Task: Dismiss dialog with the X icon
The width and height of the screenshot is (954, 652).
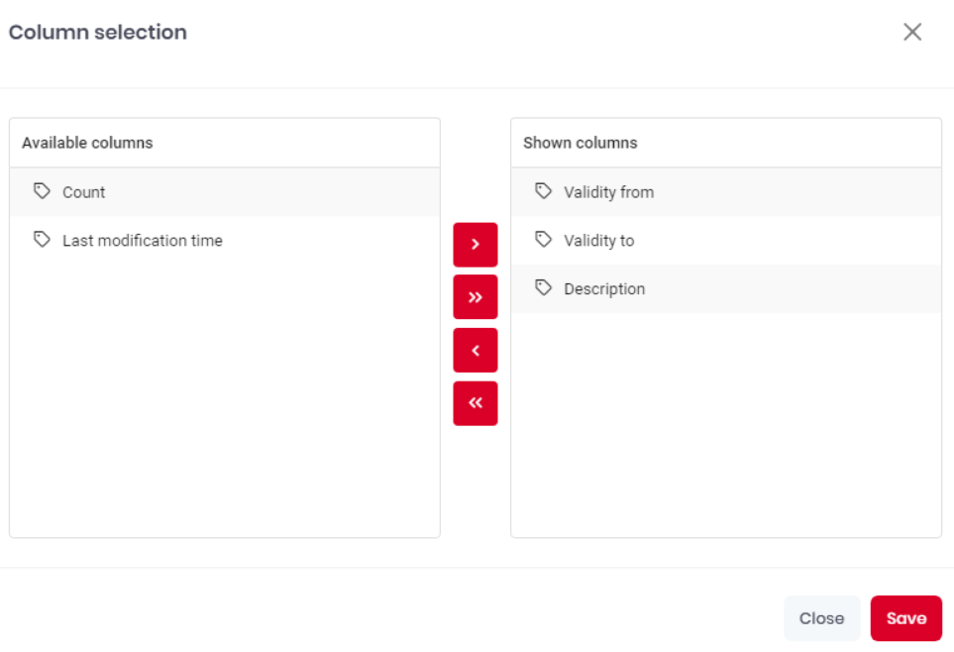Action: (x=912, y=32)
